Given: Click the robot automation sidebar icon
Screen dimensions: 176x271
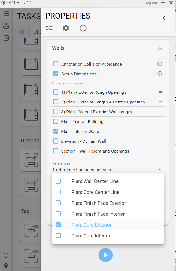Looking at the screenshot, I should coord(6,26).
